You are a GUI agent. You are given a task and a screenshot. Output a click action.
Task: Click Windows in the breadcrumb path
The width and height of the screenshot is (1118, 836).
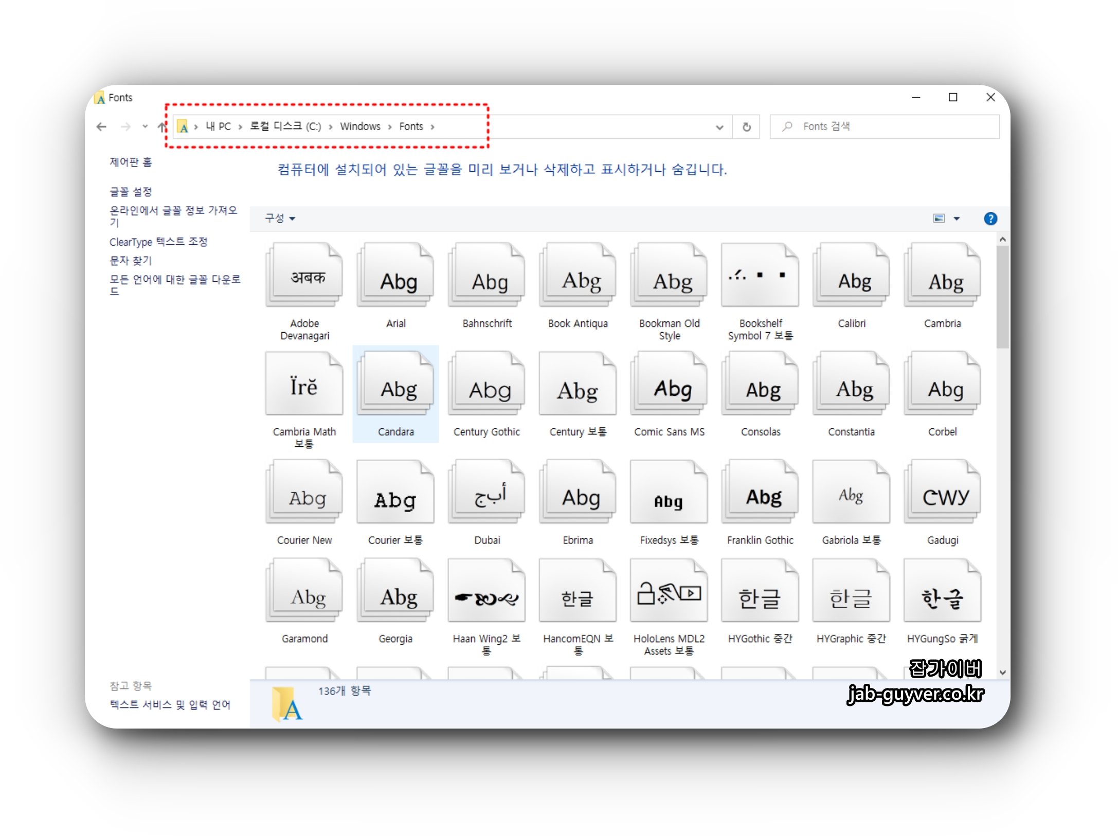coord(360,126)
